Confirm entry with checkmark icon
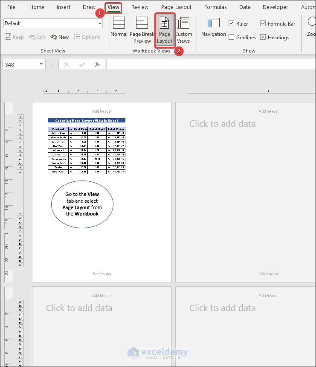This screenshot has height=367, width=316. pos(82,64)
